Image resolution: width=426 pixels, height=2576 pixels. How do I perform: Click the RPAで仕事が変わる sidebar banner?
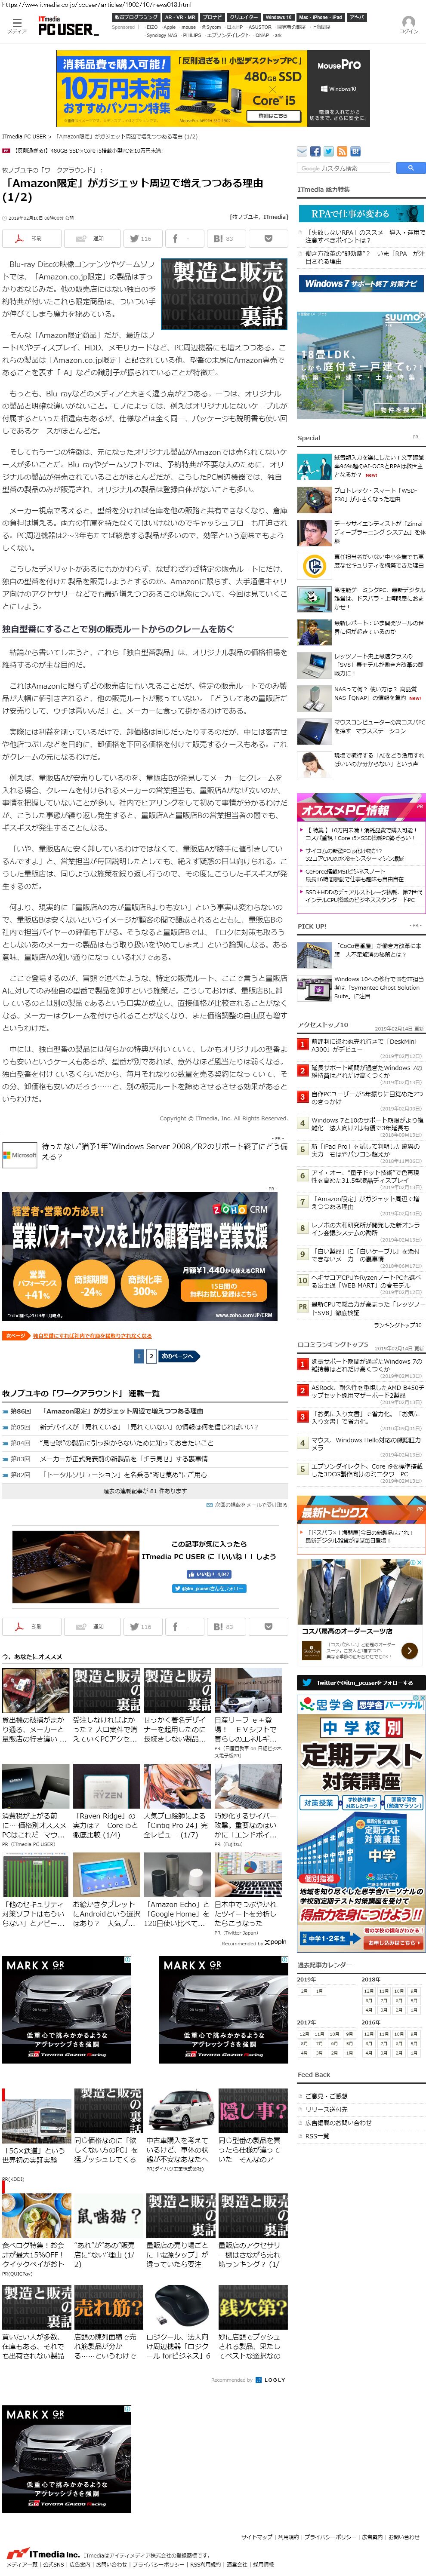[360, 214]
